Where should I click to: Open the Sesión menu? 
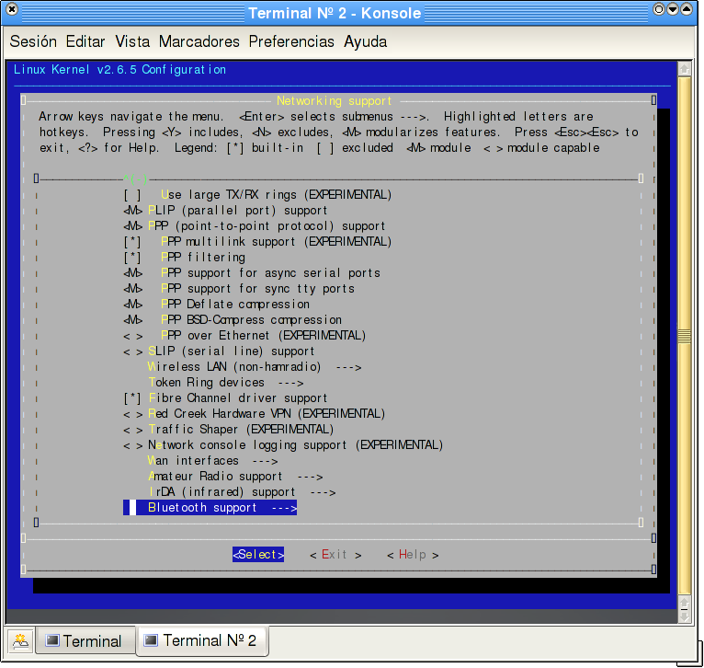[33, 41]
